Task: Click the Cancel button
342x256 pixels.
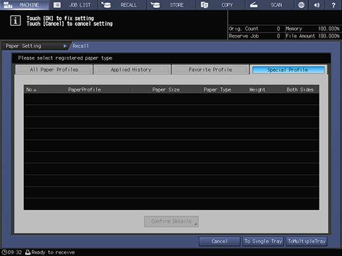Action: pos(220,241)
